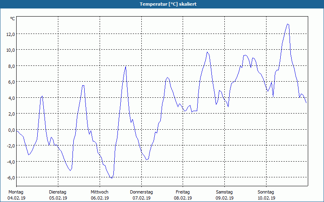Click the Samstag day label
324x202 pixels.
[x=224, y=192]
